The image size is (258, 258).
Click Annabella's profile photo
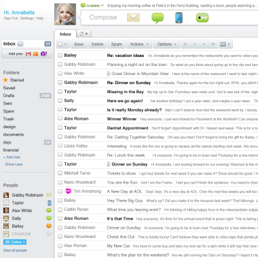click(65, 14)
